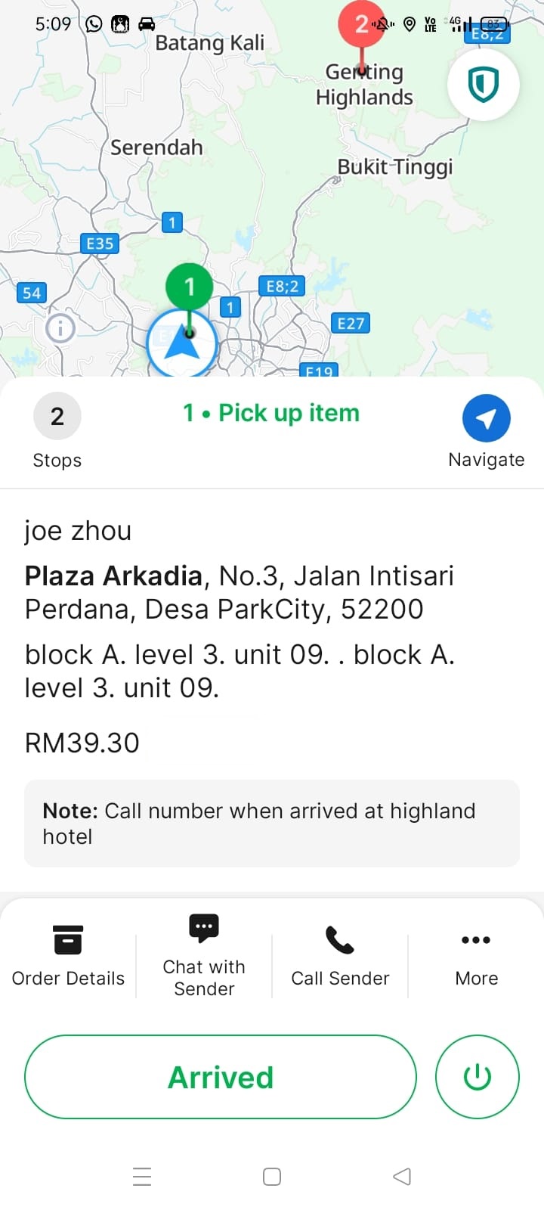Tap the map info icon
This screenshot has height=1210, width=544.
(x=60, y=328)
